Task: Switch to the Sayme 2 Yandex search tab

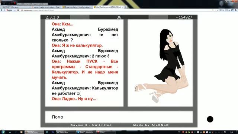Action: 46,7
